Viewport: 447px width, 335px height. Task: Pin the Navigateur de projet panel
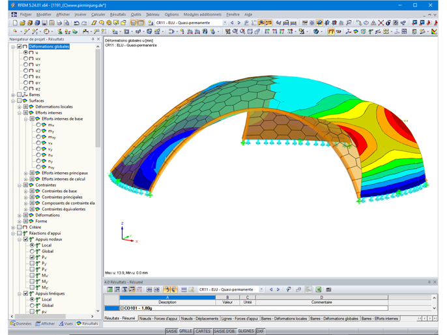tap(93, 39)
